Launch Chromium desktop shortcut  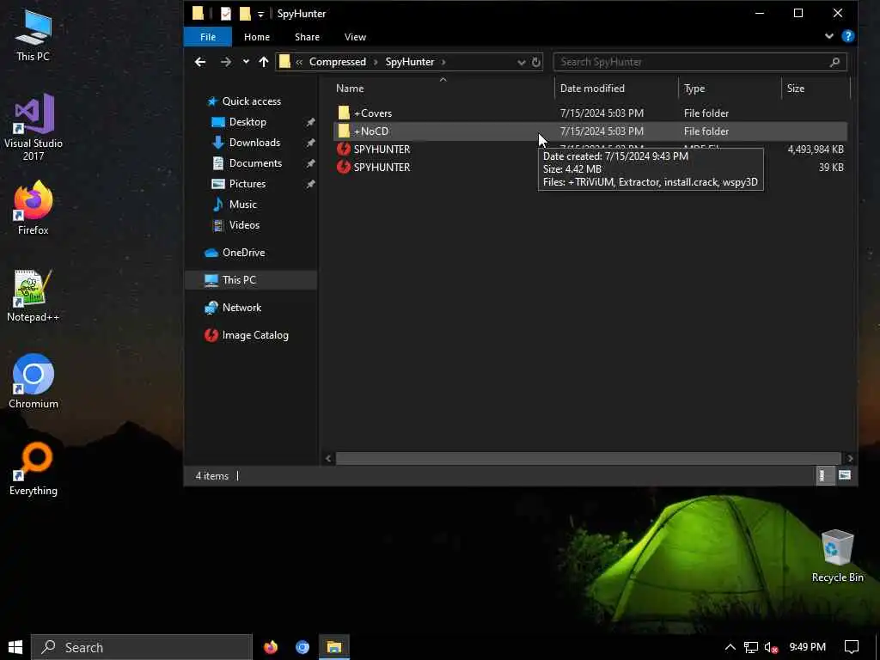point(34,381)
